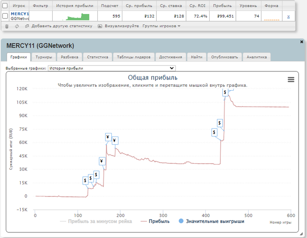Sort by the Ср. ставка column header
The height and width of the screenshot is (238, 307).
click(x=171, y=6)
